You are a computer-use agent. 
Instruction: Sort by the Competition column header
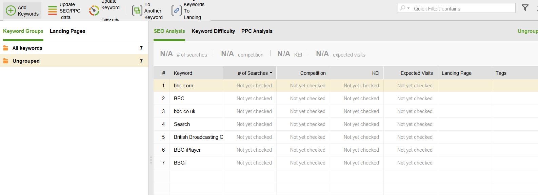(x=313, y=73)
